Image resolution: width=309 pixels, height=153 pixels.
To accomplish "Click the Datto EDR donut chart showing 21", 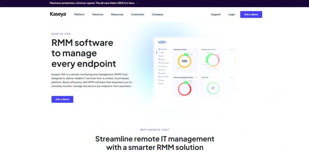I will pyautogui.click(x=213, y=88).
